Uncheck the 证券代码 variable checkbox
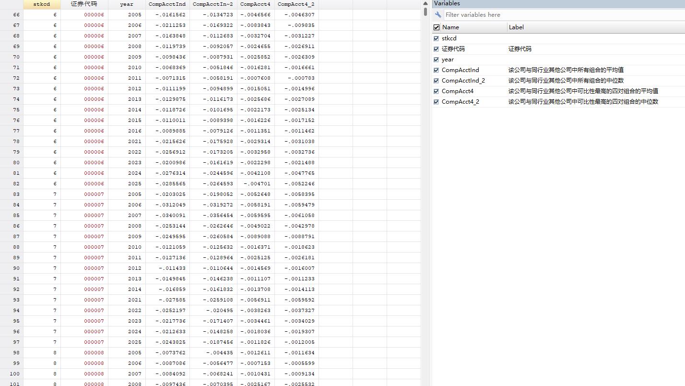 pos(436,49)
